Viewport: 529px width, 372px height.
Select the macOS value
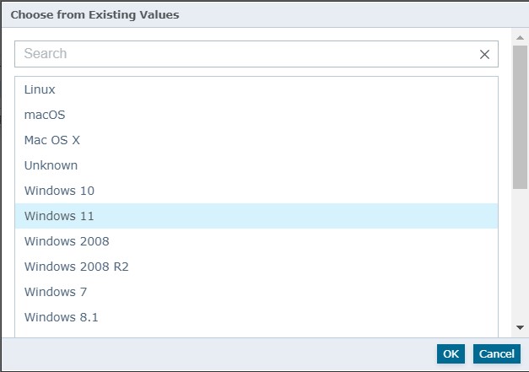click(256, 115)
